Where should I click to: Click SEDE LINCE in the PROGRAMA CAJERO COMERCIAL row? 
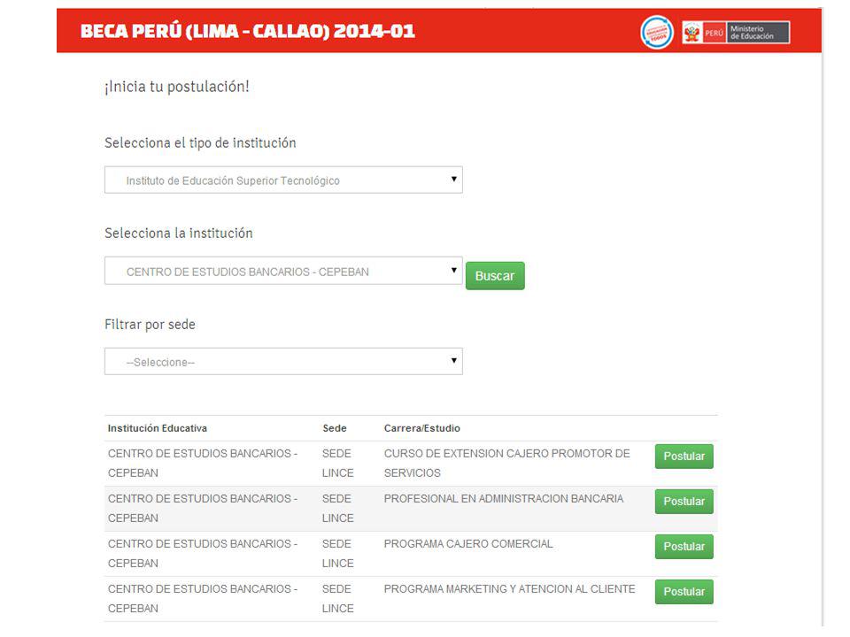[337, 554]
